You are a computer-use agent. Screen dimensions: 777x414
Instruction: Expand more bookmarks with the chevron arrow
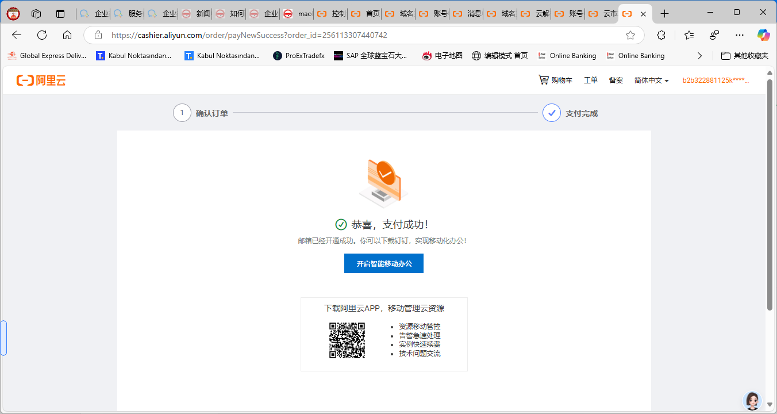[x=699, y=56]
